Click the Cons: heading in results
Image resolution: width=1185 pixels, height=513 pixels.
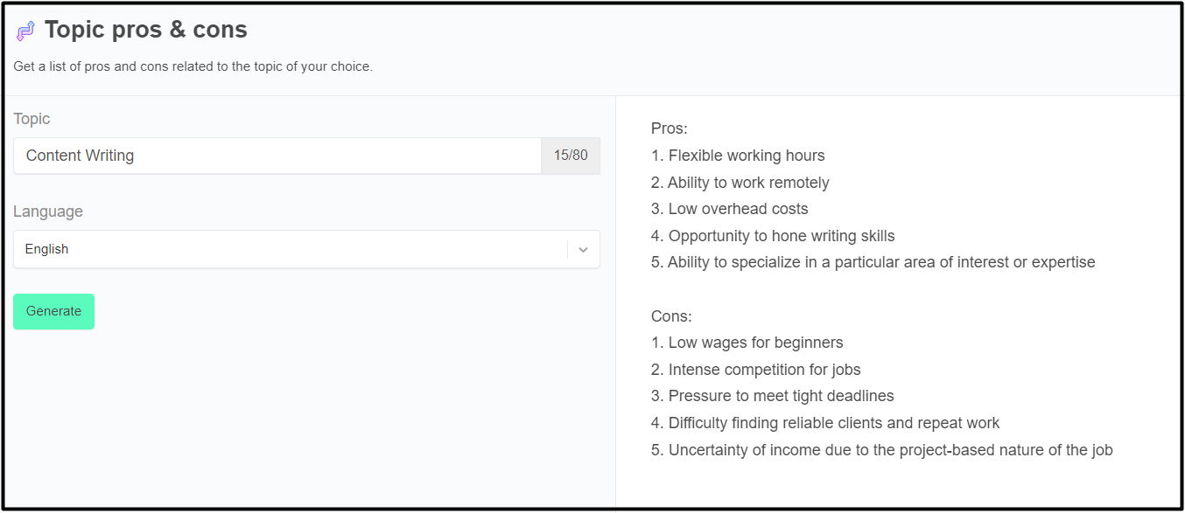coord(671,316)
